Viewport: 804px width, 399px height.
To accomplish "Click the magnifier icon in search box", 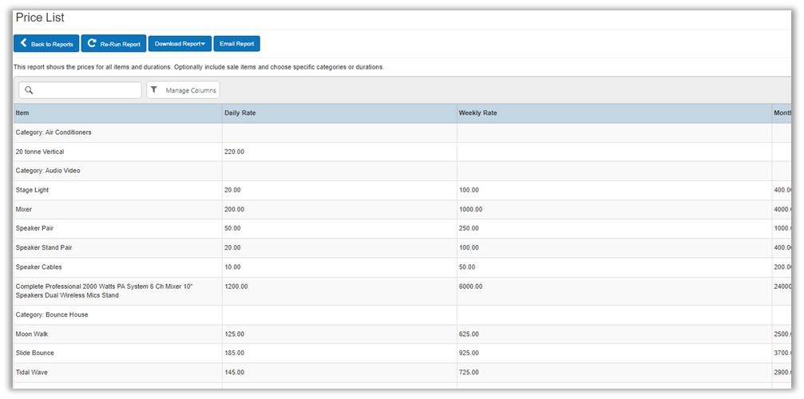I will coord(29,90).
